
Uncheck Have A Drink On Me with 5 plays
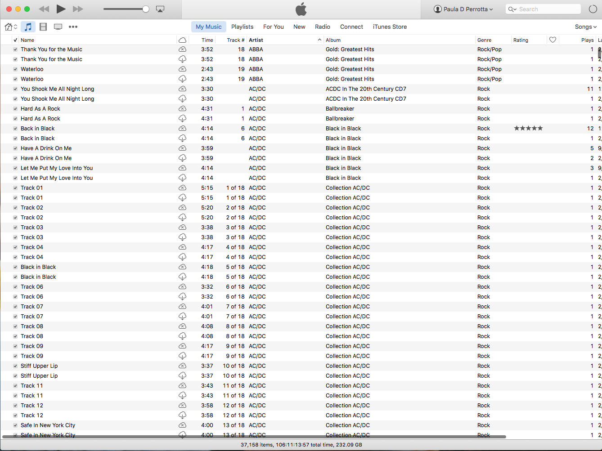click(x=15, y=148)
